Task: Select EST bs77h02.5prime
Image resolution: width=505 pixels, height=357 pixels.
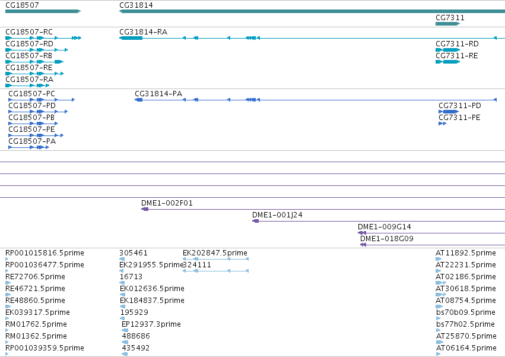Action: tap(465, 324)
